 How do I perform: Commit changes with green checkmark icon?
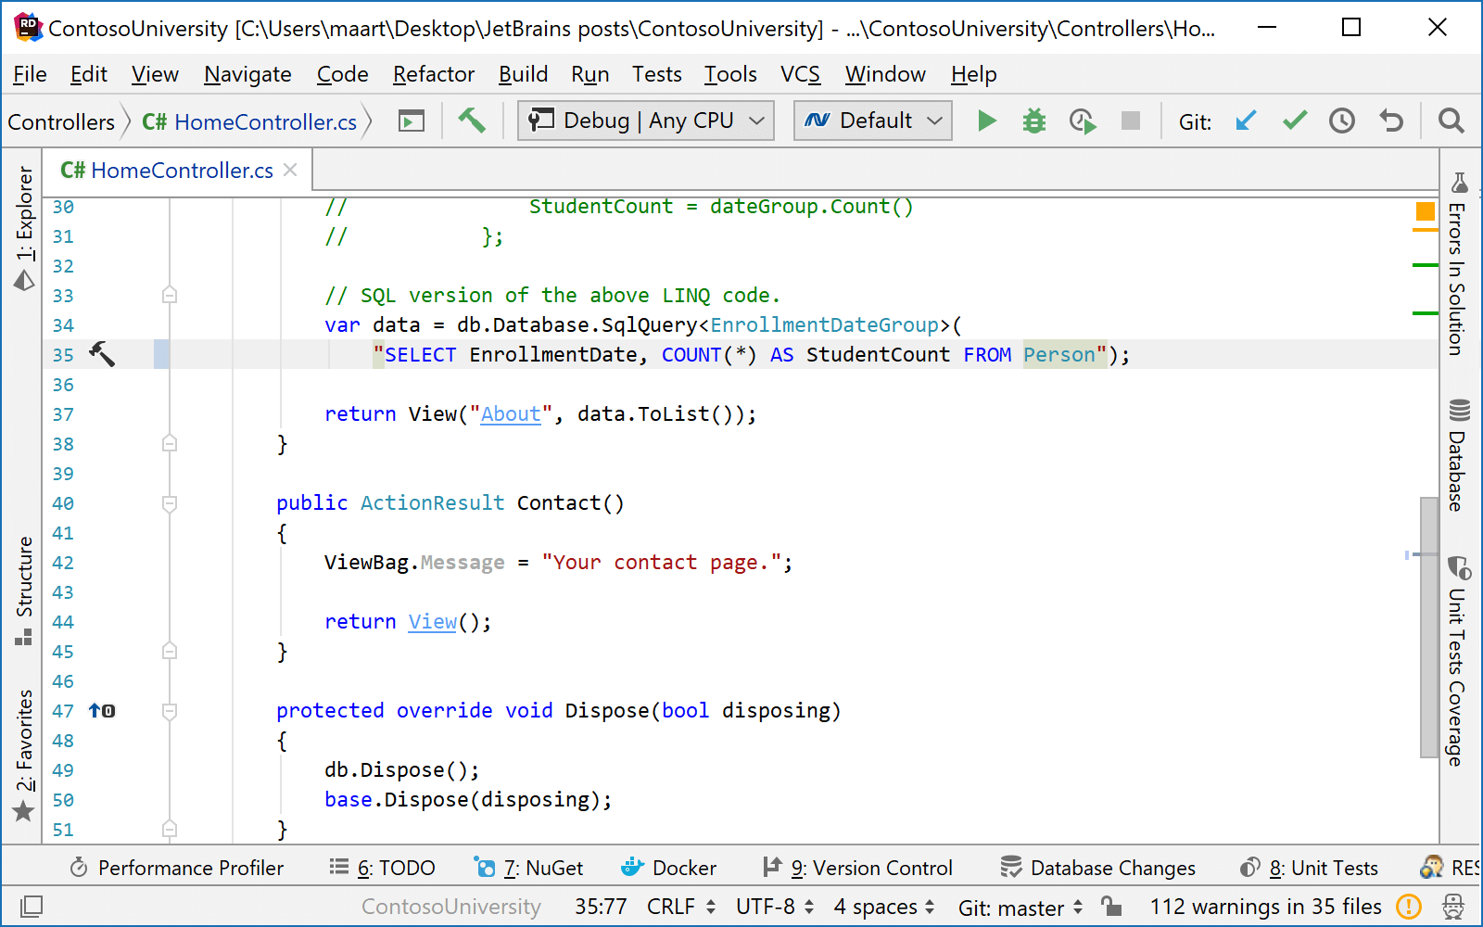tap(1295, 121)
